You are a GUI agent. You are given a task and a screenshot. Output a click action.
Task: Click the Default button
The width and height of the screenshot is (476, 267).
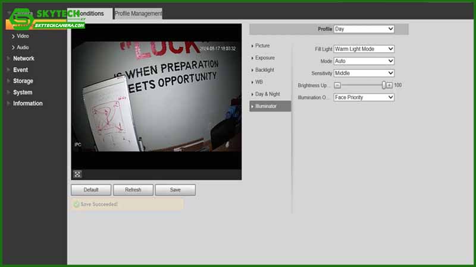coord(91,190)
